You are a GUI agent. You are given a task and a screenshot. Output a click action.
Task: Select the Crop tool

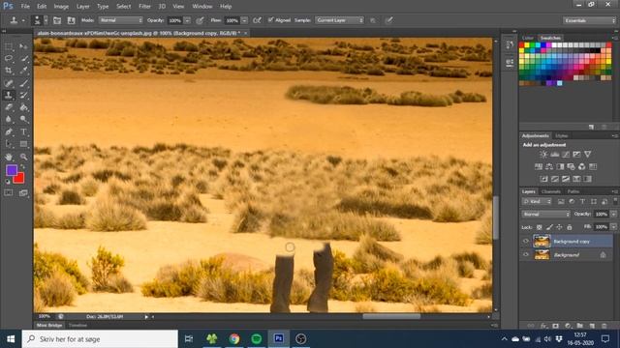pyautogui.click(x=9, y=71)
